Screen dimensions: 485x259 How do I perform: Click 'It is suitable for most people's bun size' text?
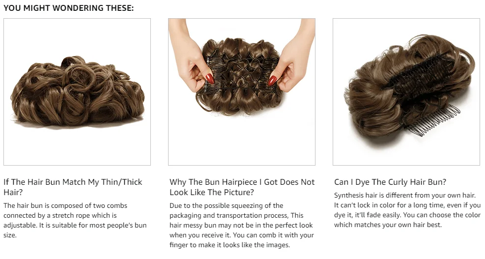[x=75, y=230]
